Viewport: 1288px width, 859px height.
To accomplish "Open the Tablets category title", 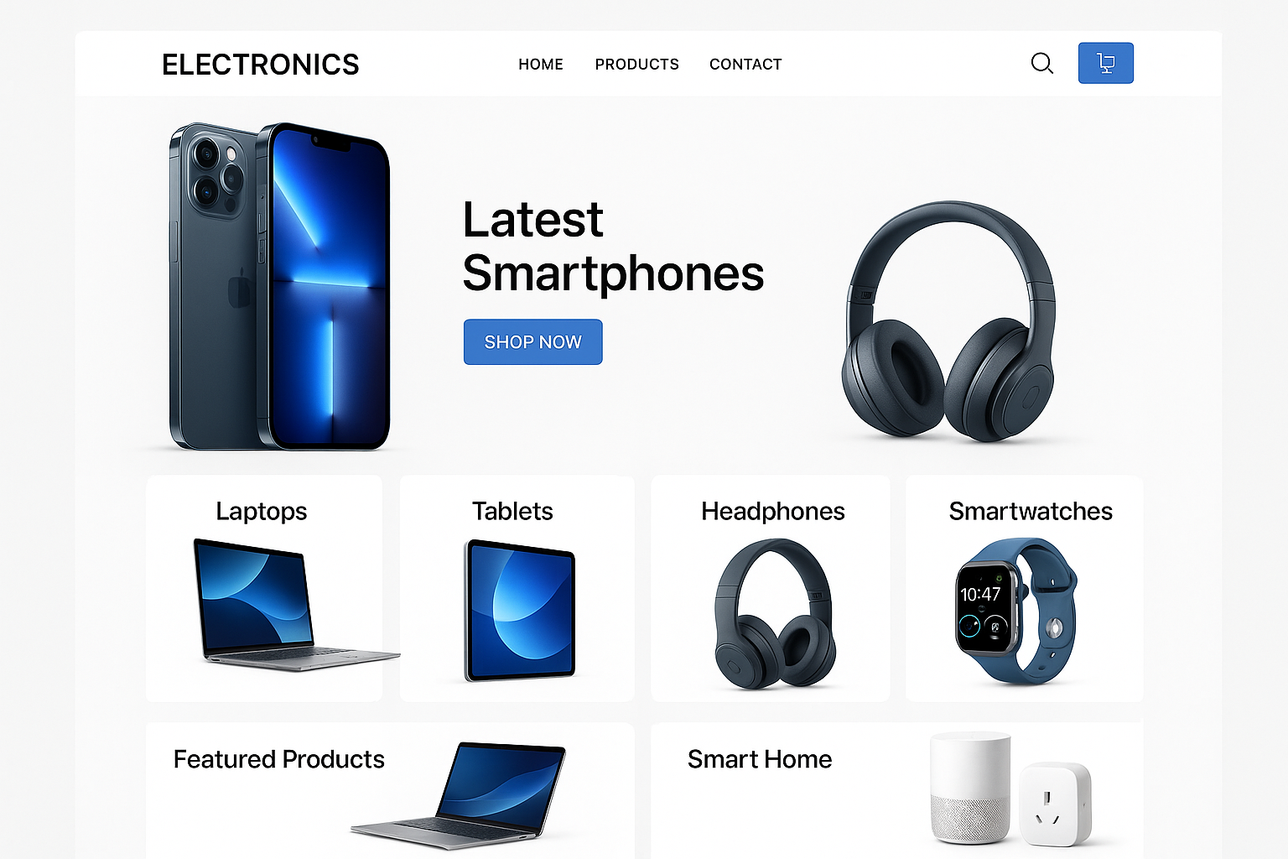I will (x=512, y=511).
